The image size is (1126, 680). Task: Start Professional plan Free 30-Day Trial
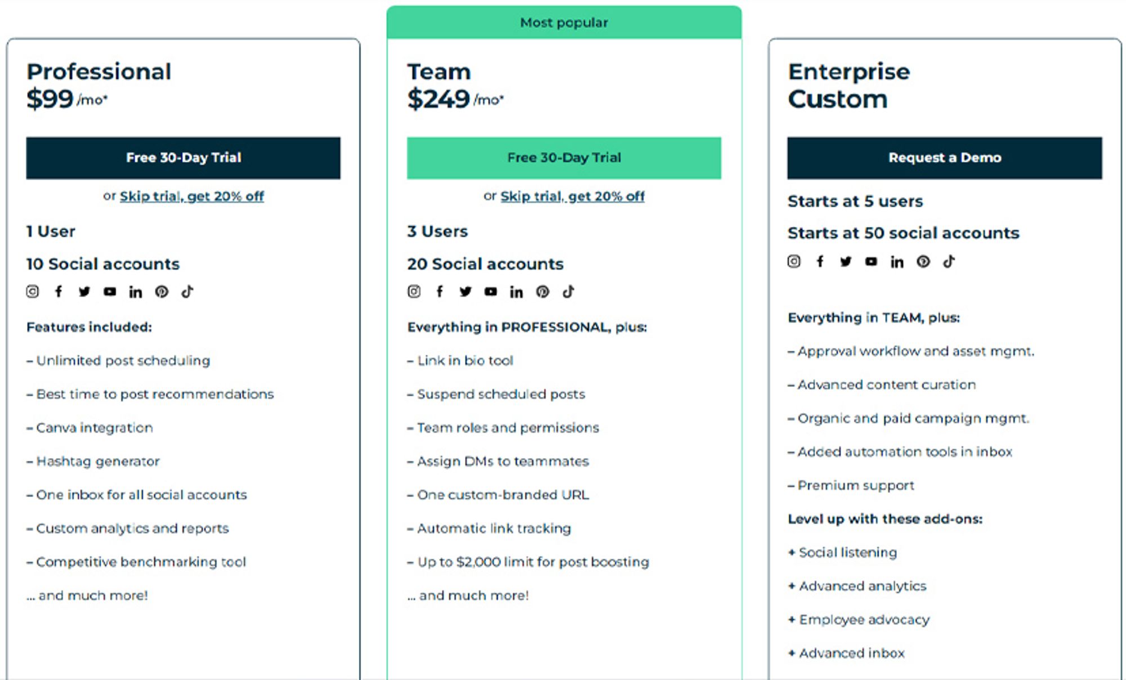pos(183,158)
